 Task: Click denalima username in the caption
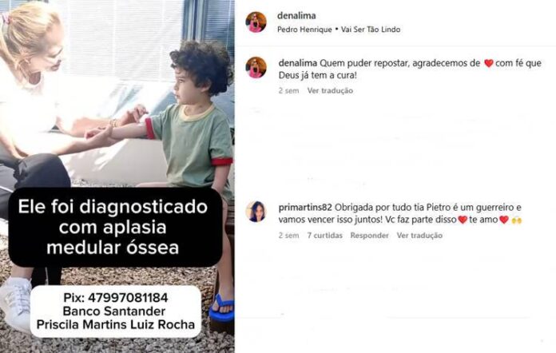tap(298, 63)
